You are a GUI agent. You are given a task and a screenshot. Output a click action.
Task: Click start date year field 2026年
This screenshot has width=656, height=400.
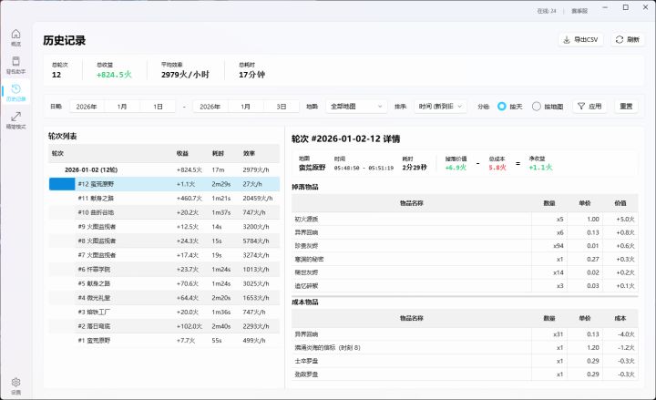pos(87,107)
